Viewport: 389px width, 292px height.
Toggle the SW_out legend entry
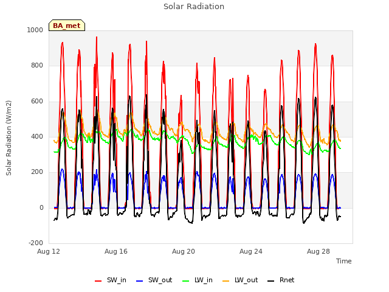pos(154,280)
